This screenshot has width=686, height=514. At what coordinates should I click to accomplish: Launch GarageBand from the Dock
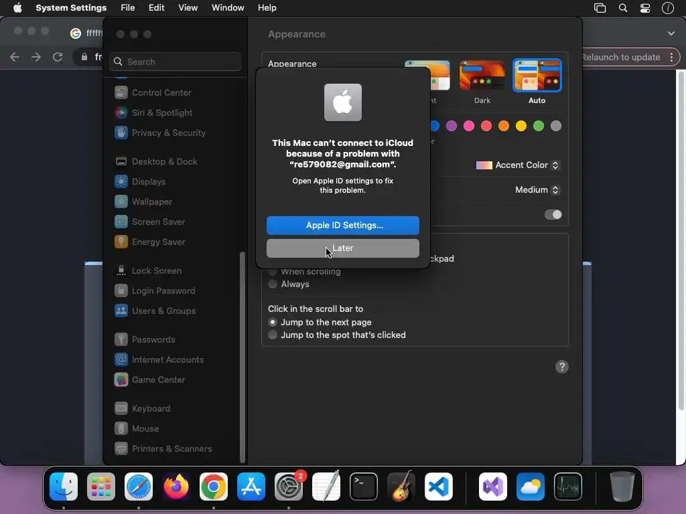point(401,487)
